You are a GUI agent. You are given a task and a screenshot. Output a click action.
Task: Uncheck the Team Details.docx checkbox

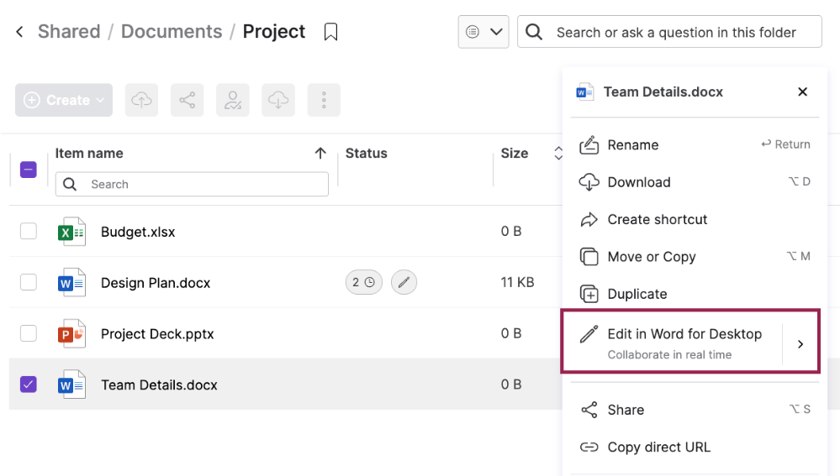[x=29, y=384]
